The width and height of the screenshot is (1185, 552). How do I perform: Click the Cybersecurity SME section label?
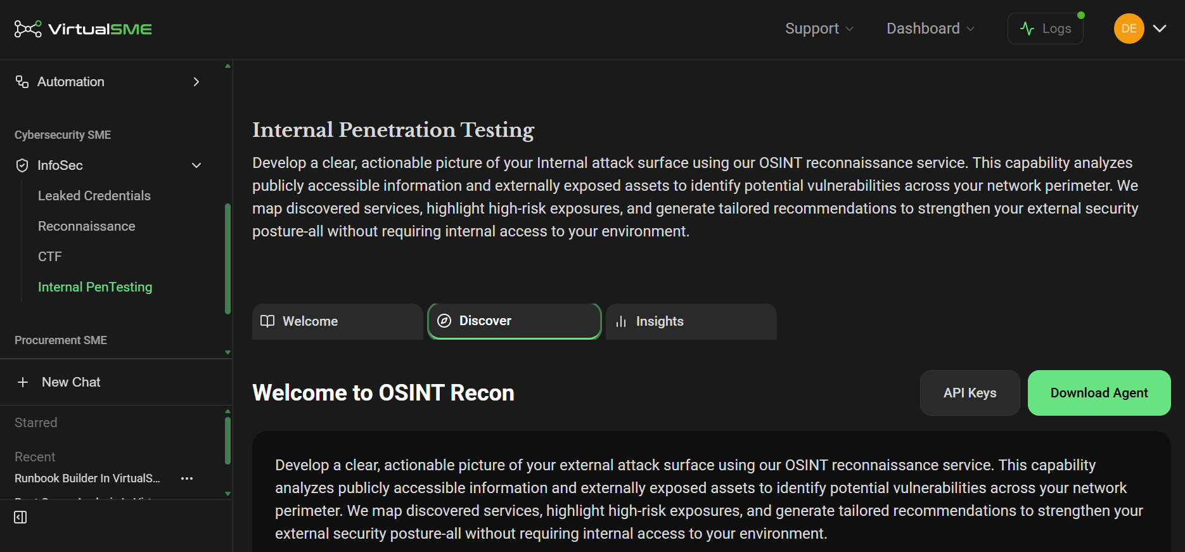point(63,135)
